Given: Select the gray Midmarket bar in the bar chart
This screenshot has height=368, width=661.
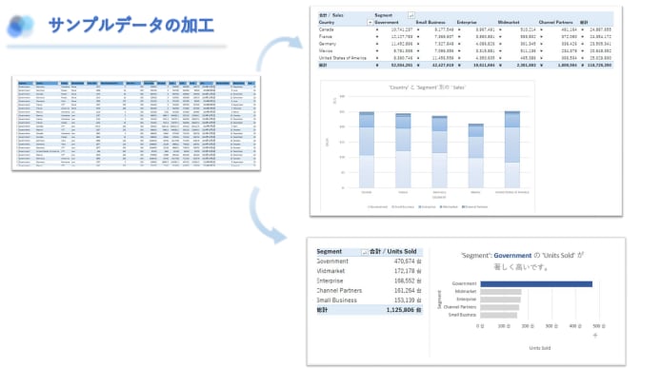Looking at the screenshot, I should [501, 292].
